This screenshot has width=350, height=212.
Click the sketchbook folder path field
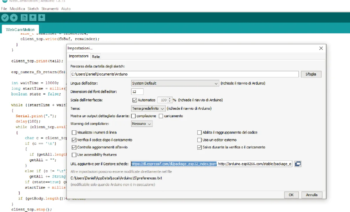pyautogui.click(x=184, y=74)
